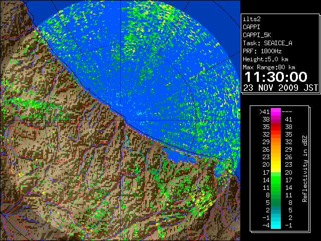Screen dimensions: 321x241
Task: Click the ">41" legend value
Action: (x=264, y=111)
